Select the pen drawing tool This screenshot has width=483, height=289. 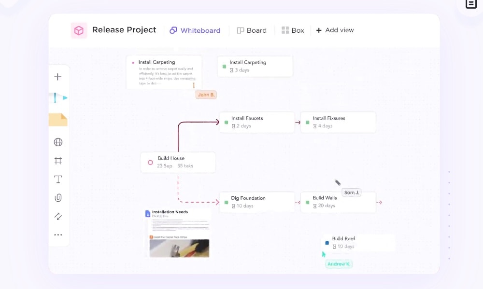[x=57, y=98]
